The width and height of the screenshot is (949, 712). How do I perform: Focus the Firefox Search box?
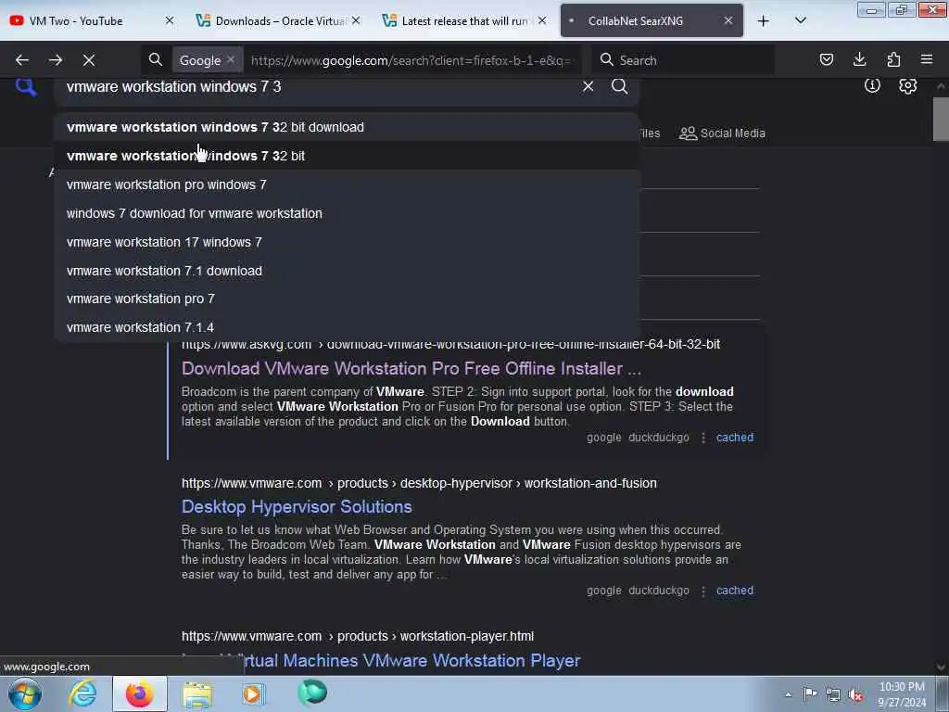[683, 60]
